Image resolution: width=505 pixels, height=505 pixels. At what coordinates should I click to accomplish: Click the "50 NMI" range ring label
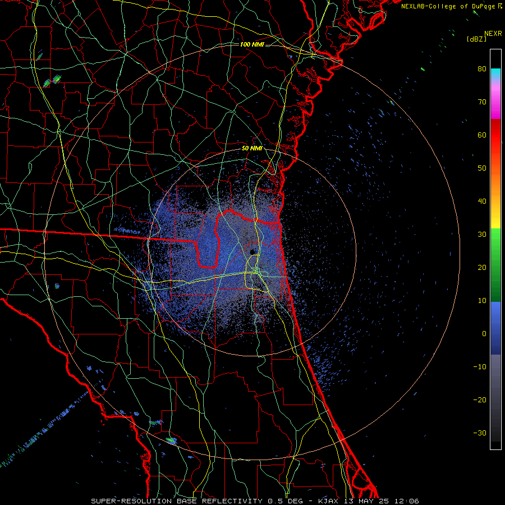pos(252,149)
